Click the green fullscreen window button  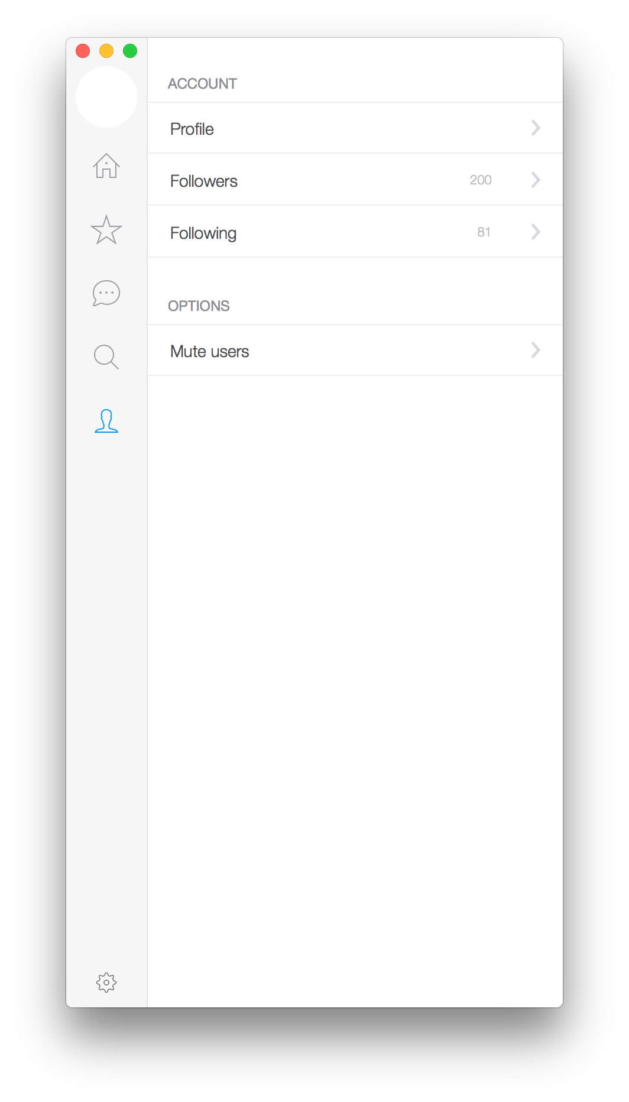(x=130, y=51)
